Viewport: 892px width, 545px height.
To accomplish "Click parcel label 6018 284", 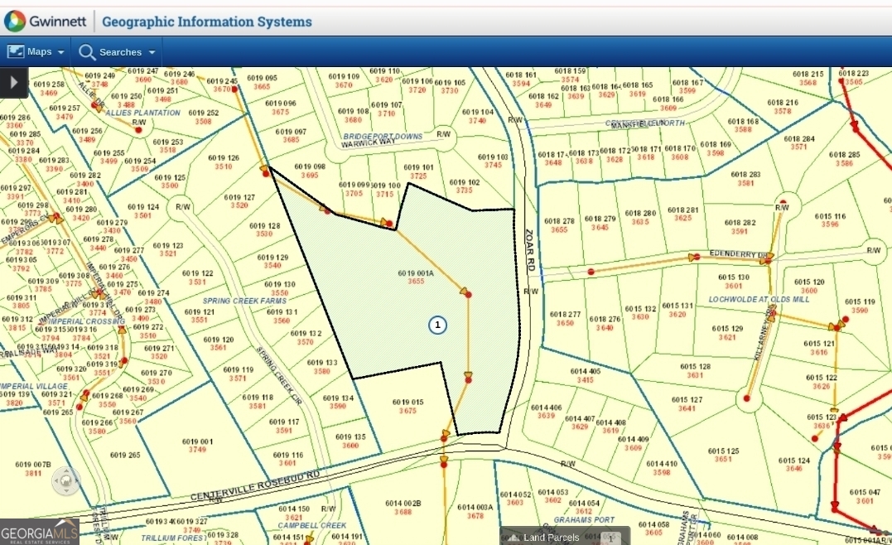I will pos(799,138).
